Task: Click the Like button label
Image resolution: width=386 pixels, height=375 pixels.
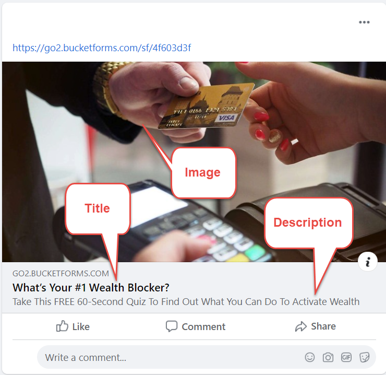Action: tap(81, 326)
